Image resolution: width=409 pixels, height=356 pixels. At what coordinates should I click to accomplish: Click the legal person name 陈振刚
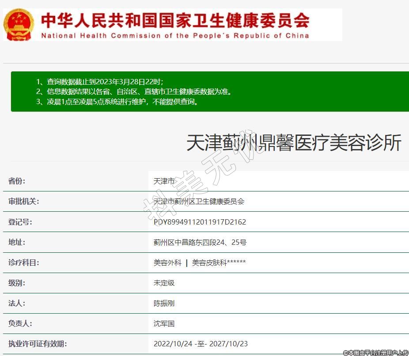[164, 304]
